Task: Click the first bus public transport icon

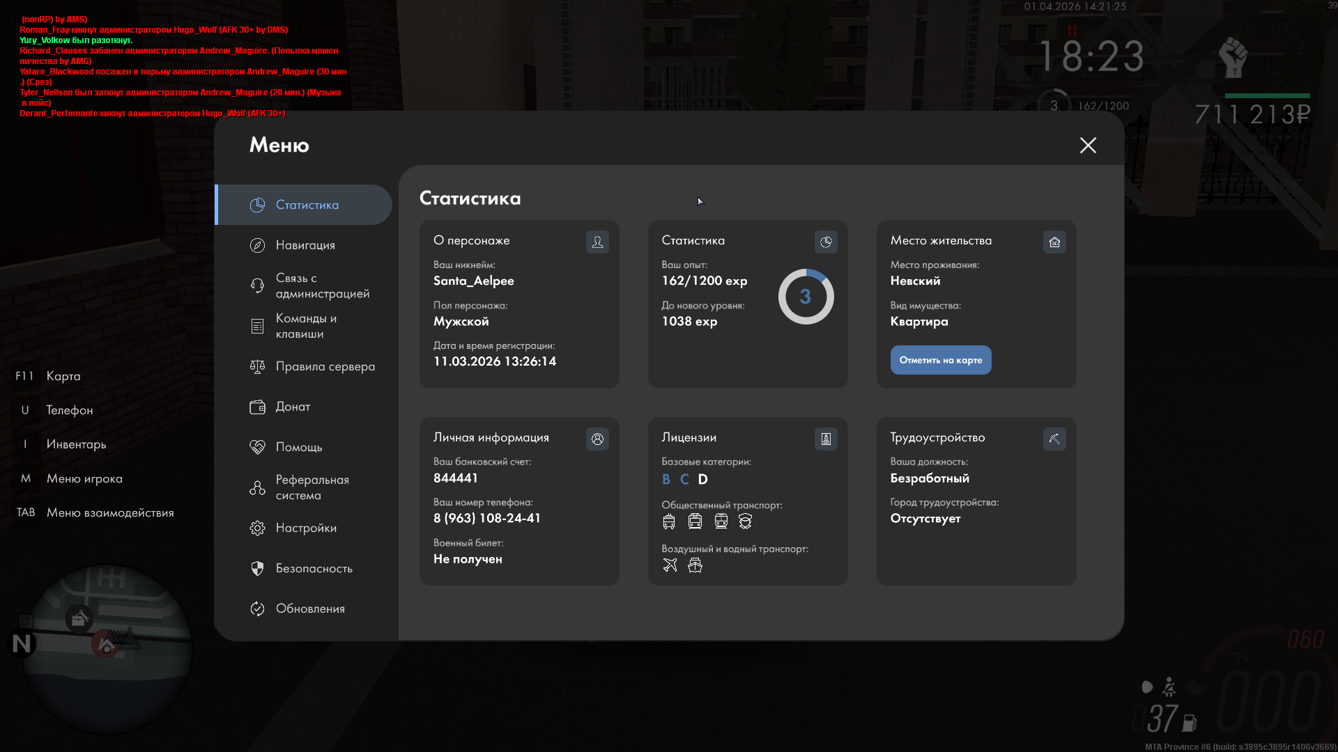Action: click(669, 522)
